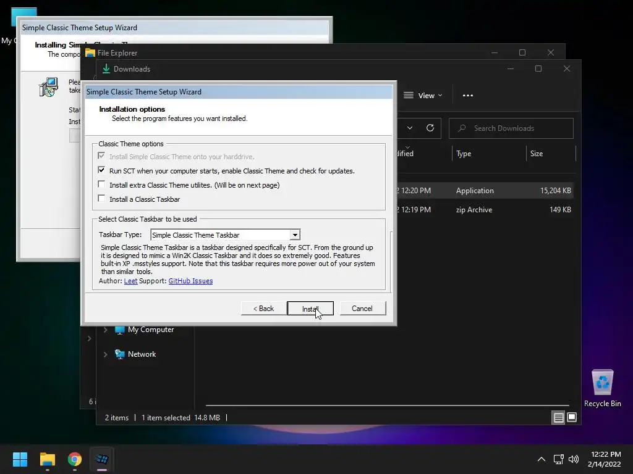The height and width of the screenshot is (474, 633).
Task: Open the Leet author link
Action: click(130, 281)
